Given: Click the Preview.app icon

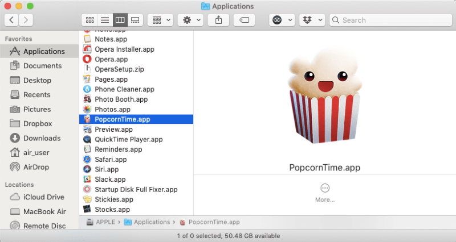Looking at the screenshot, I should 87,130.
